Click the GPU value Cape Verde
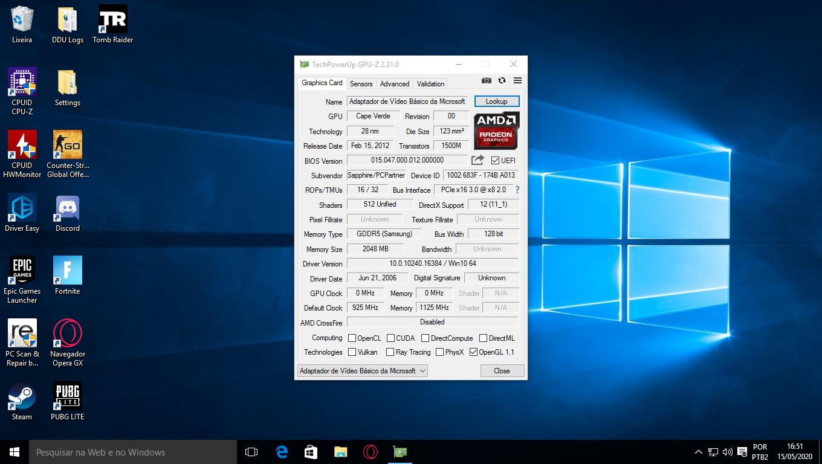This screenshot has height=464, width=822. click(373, 116)
